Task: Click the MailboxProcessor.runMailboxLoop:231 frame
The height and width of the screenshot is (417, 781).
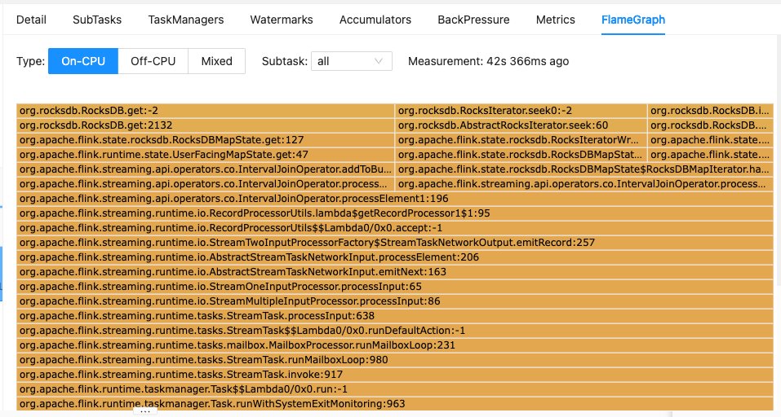Action: point(395,345)
